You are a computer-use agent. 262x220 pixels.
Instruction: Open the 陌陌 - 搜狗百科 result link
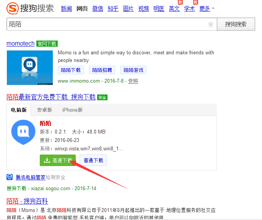[x=27, y=201]
